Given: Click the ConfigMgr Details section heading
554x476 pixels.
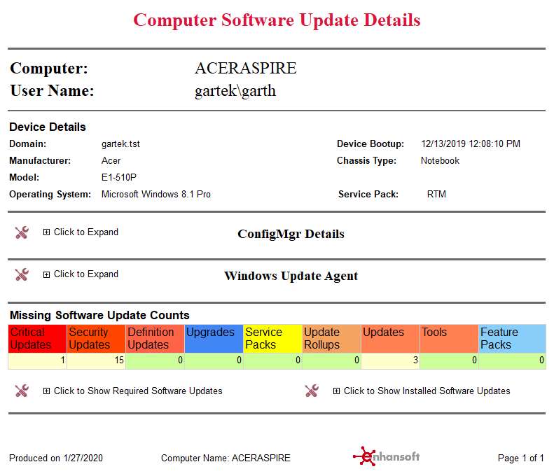Looking at the screenshot, I should point(291,234).
